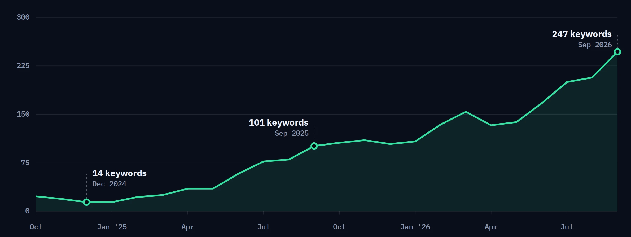Viewport: 631px width, 237px height.
Task: Click the 75 y-axis label
Action: pyautogui.click(x=25, y=163)
